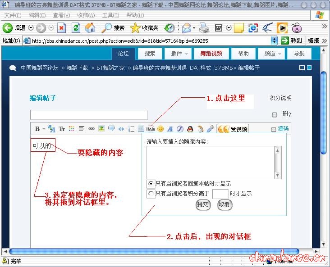Stop page loading with red X icon
This screenshot has width=330, height=267.
coord(61,28)
